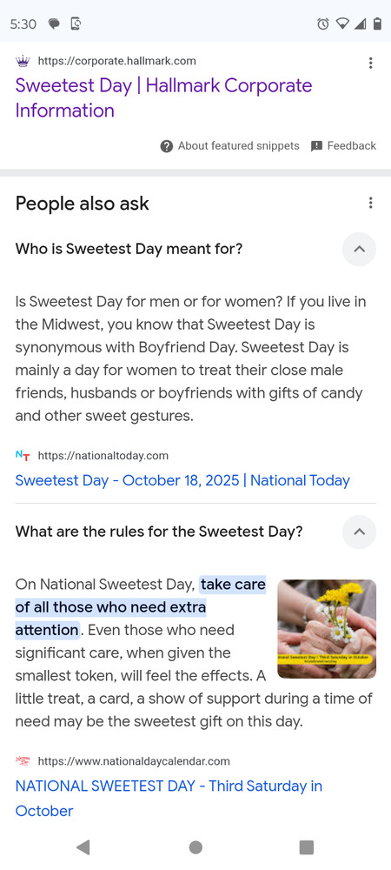Open Sweetest Day Hallmark Corporate Information link

(164, 98)
